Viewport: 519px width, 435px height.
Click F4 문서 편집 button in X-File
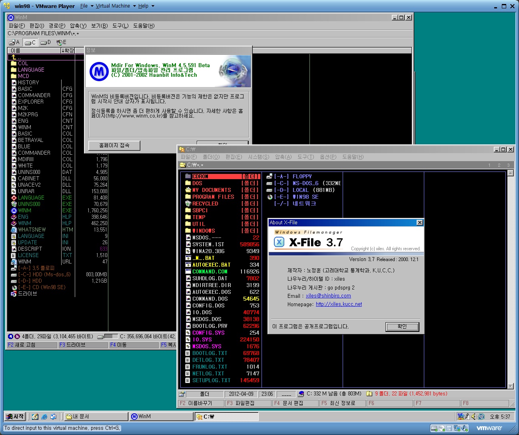(x=295, y=403)
